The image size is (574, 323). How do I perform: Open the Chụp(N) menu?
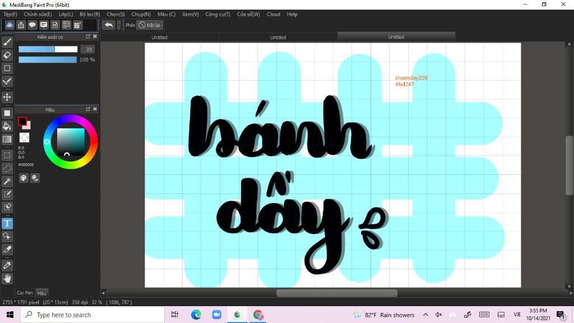[141, 14]
